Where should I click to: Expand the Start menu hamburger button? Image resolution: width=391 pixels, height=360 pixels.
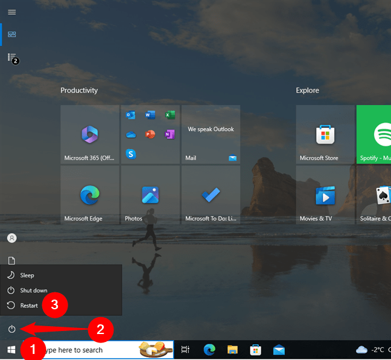pos(11,12)
